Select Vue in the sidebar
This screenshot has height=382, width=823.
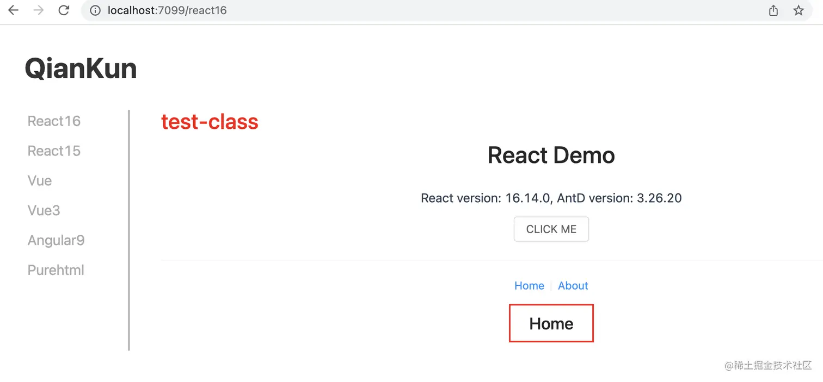click(x=40, y=180)
